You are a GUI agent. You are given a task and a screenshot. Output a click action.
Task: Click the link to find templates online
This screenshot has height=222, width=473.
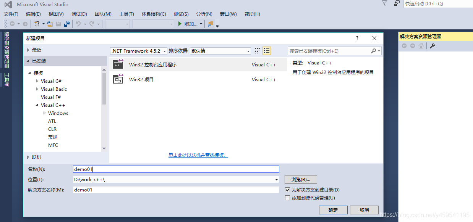coord(198,155)
